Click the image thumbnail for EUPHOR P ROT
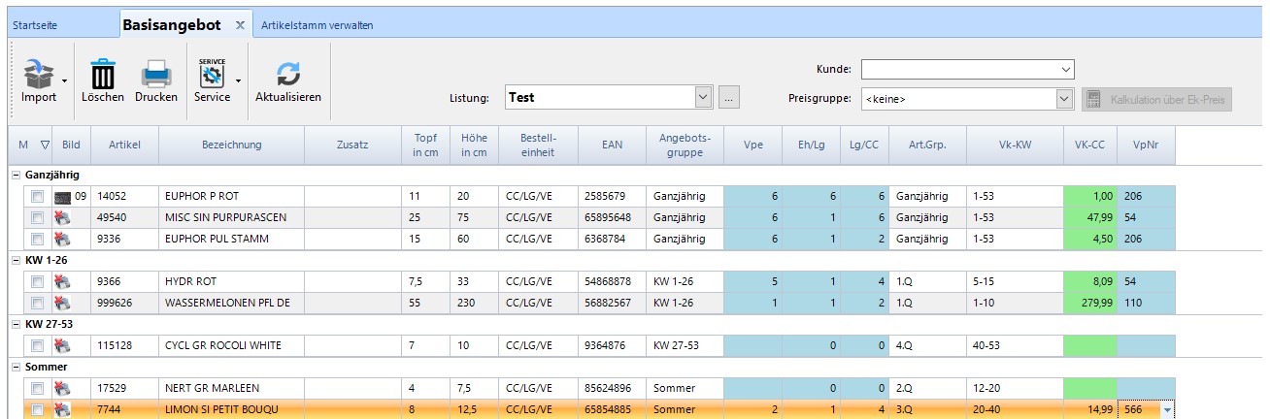Viewport: 1270px width, 419px height. pyautogui.click(x=63, y=196)
